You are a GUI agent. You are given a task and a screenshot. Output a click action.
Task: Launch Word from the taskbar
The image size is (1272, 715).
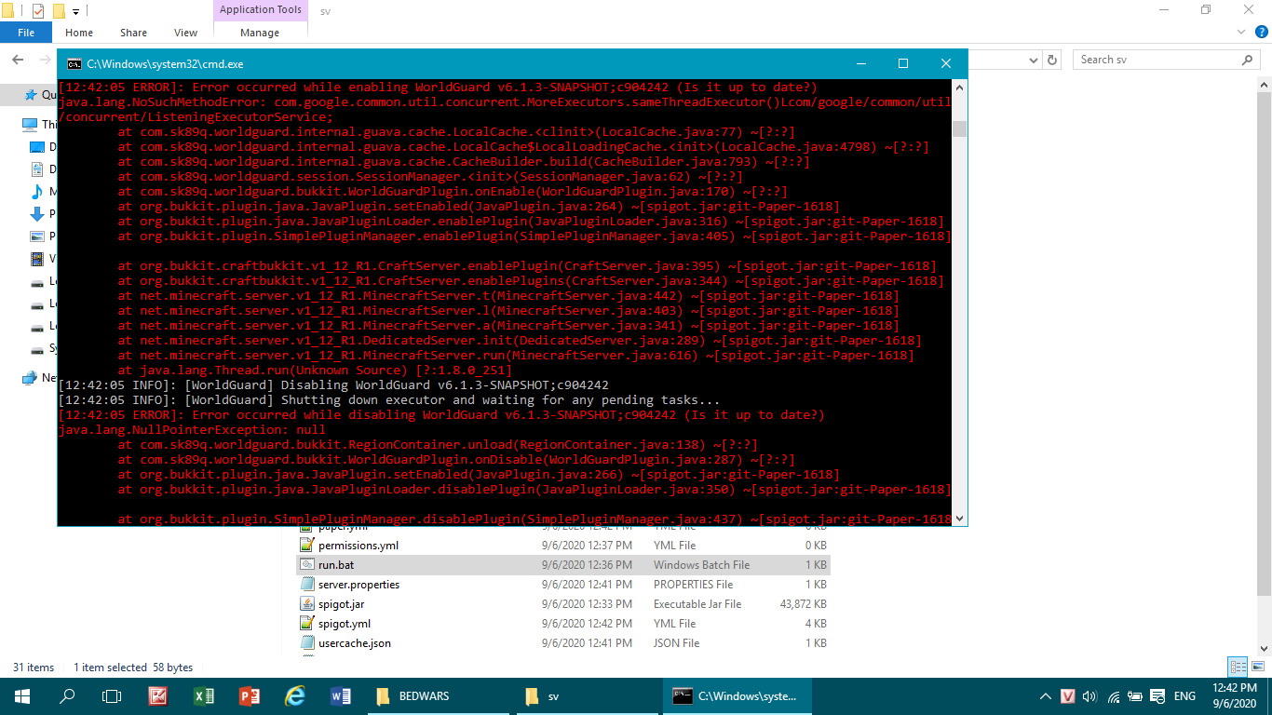[x=341, y=695]
